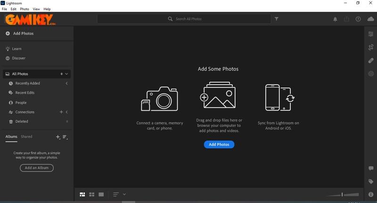Open the File menu
The image size is (377, 203).
(4, 9)
